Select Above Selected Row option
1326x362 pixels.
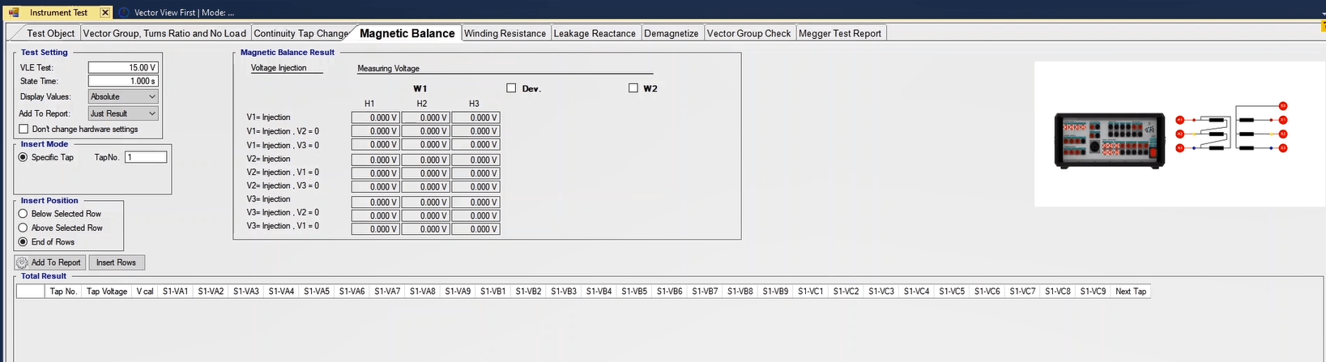23,228
